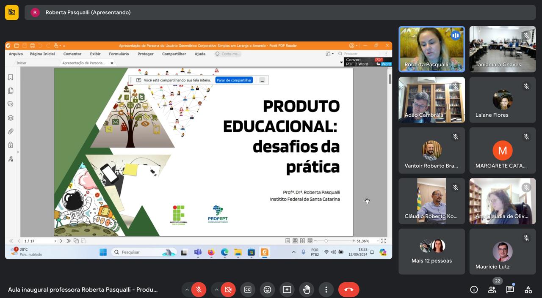Select Roberta Pasqualli's video tile
Viewport: 542px width, 298px height.
(431, 49)
